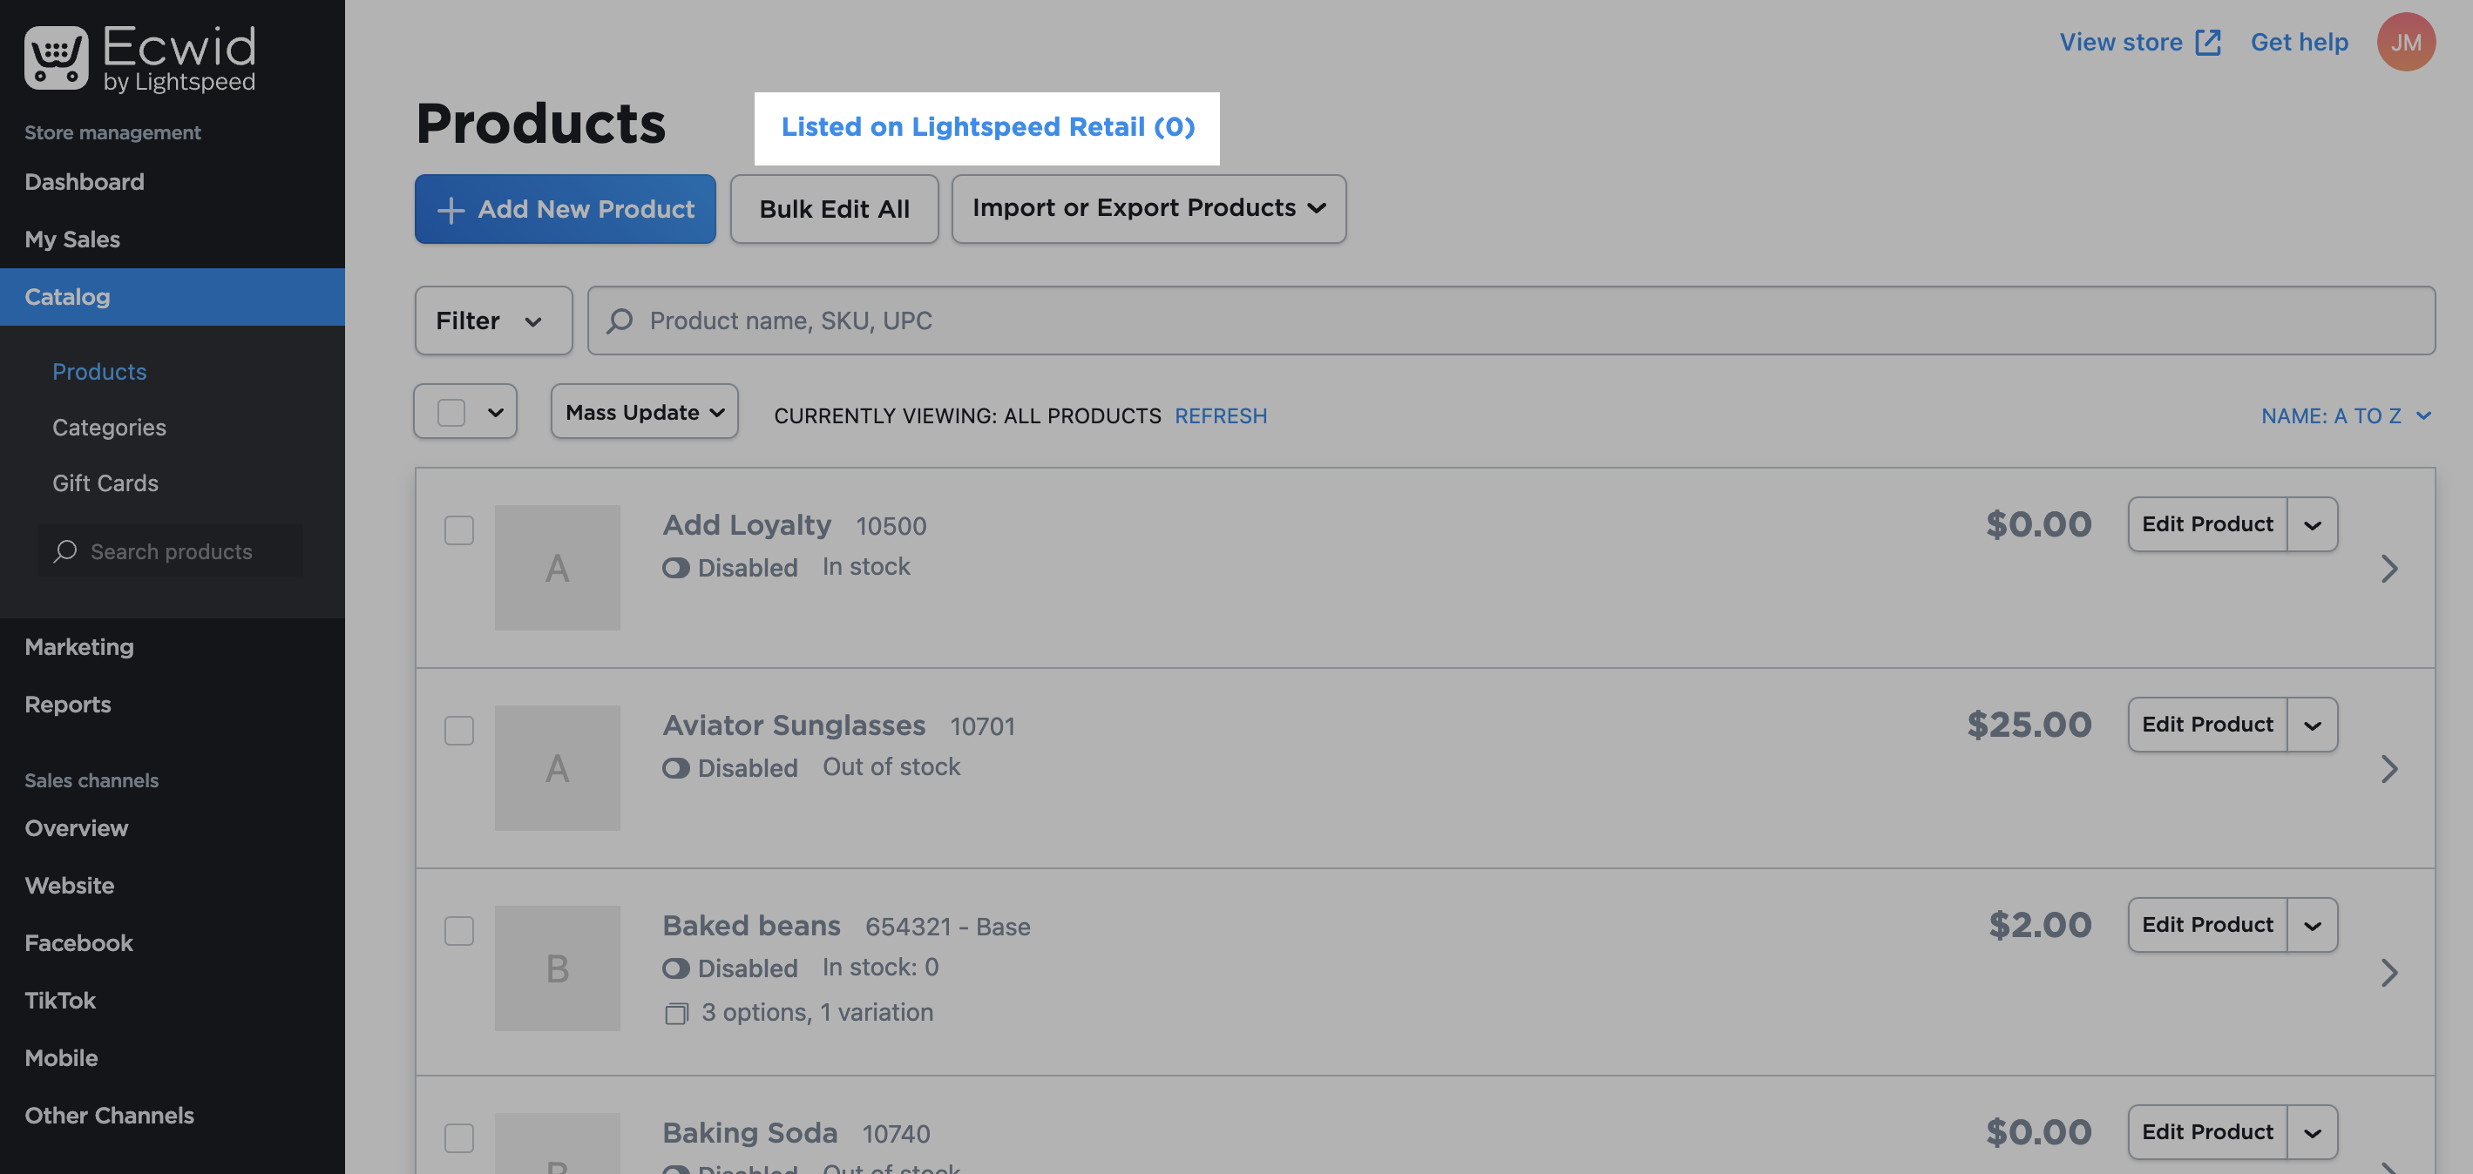Click the View store external link icon
Viewport: 2473px width, 1174px height.
click(x=2207, y=42)
